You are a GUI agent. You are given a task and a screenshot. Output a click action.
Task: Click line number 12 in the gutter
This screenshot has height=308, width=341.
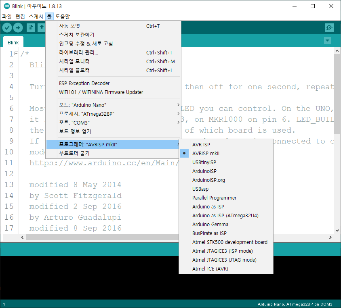coord(9,174)
